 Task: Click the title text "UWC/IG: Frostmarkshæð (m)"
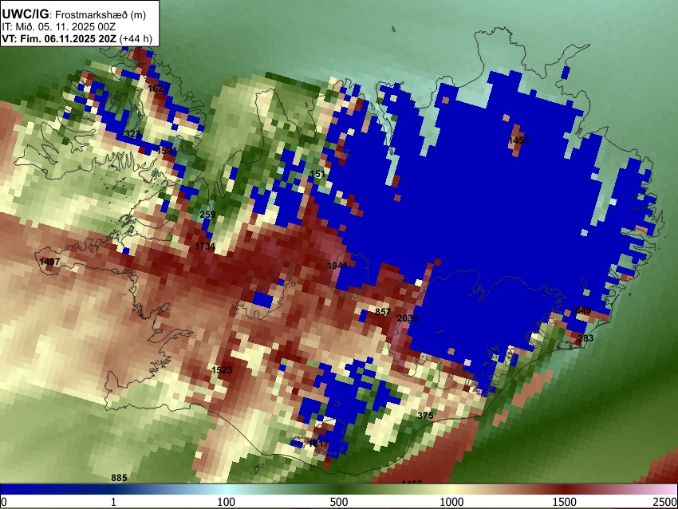[74, 14]
